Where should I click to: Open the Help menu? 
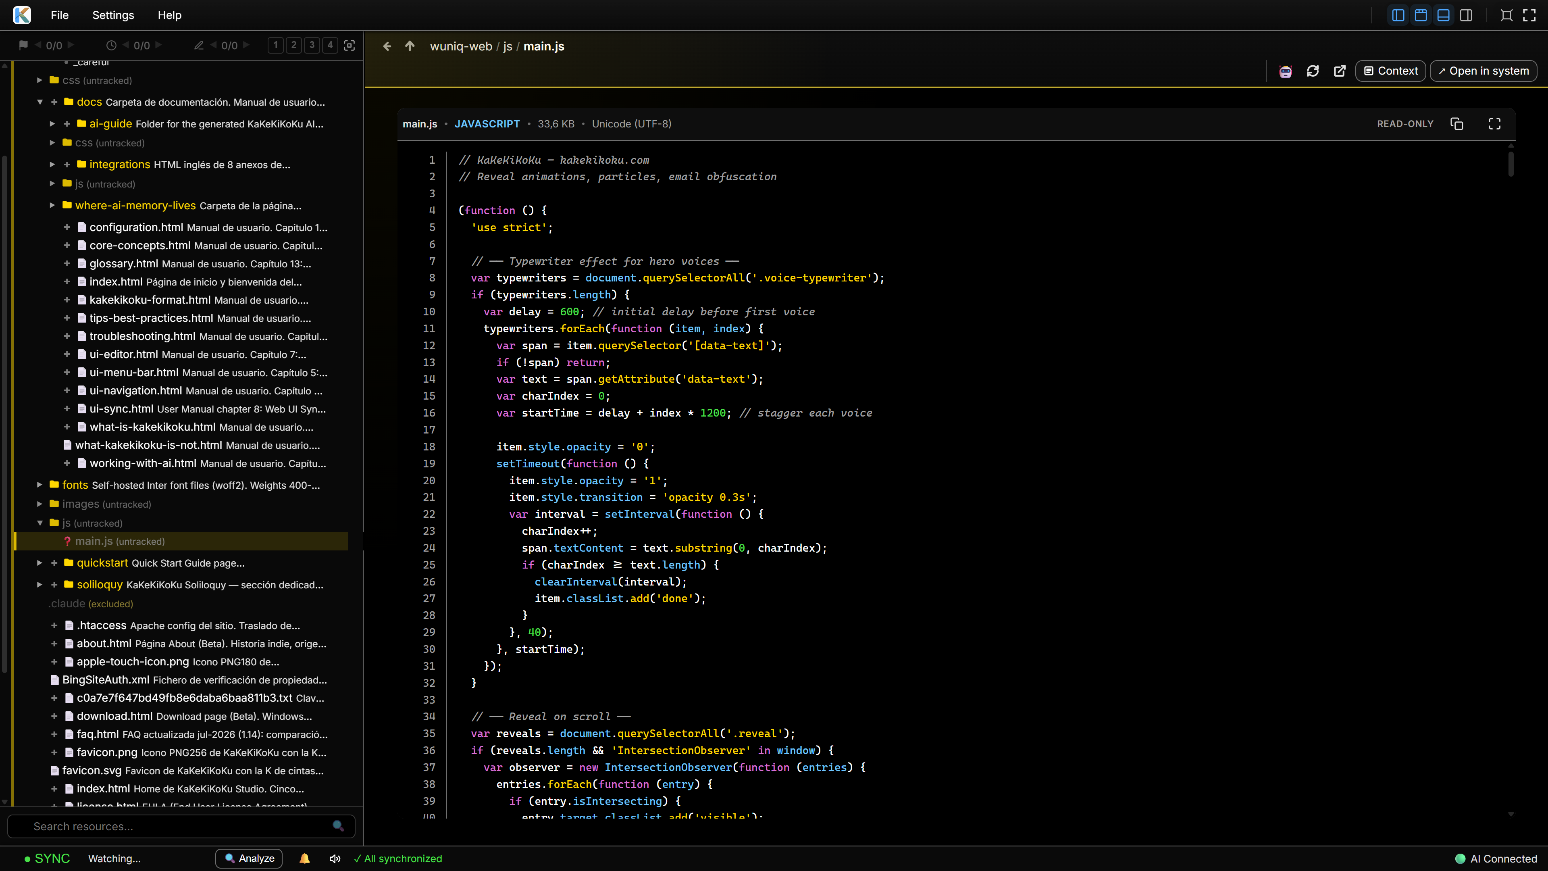169,15
